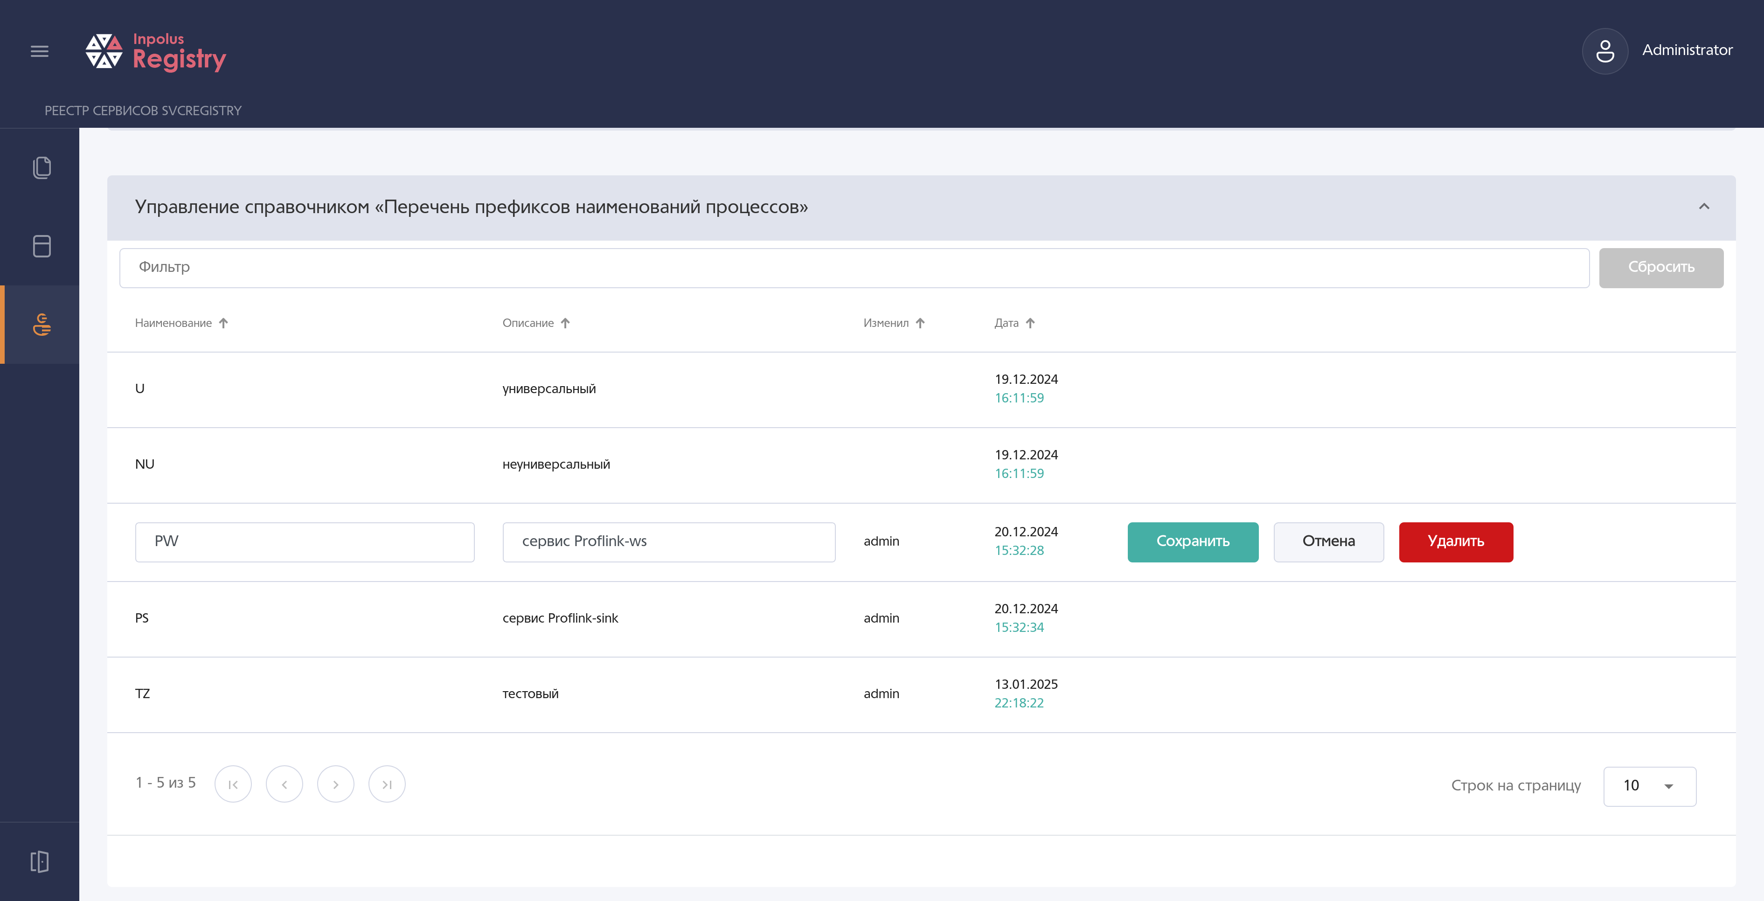Select the U row name
The width and height of the screenshot is (1764, 901).
pyautogui.click(x=140, y=389)
